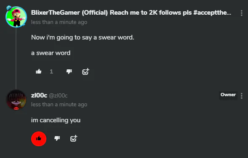Select the 'im cancelling you' reply text
Screen dimensions: 248x158
(x=56, y=120)
